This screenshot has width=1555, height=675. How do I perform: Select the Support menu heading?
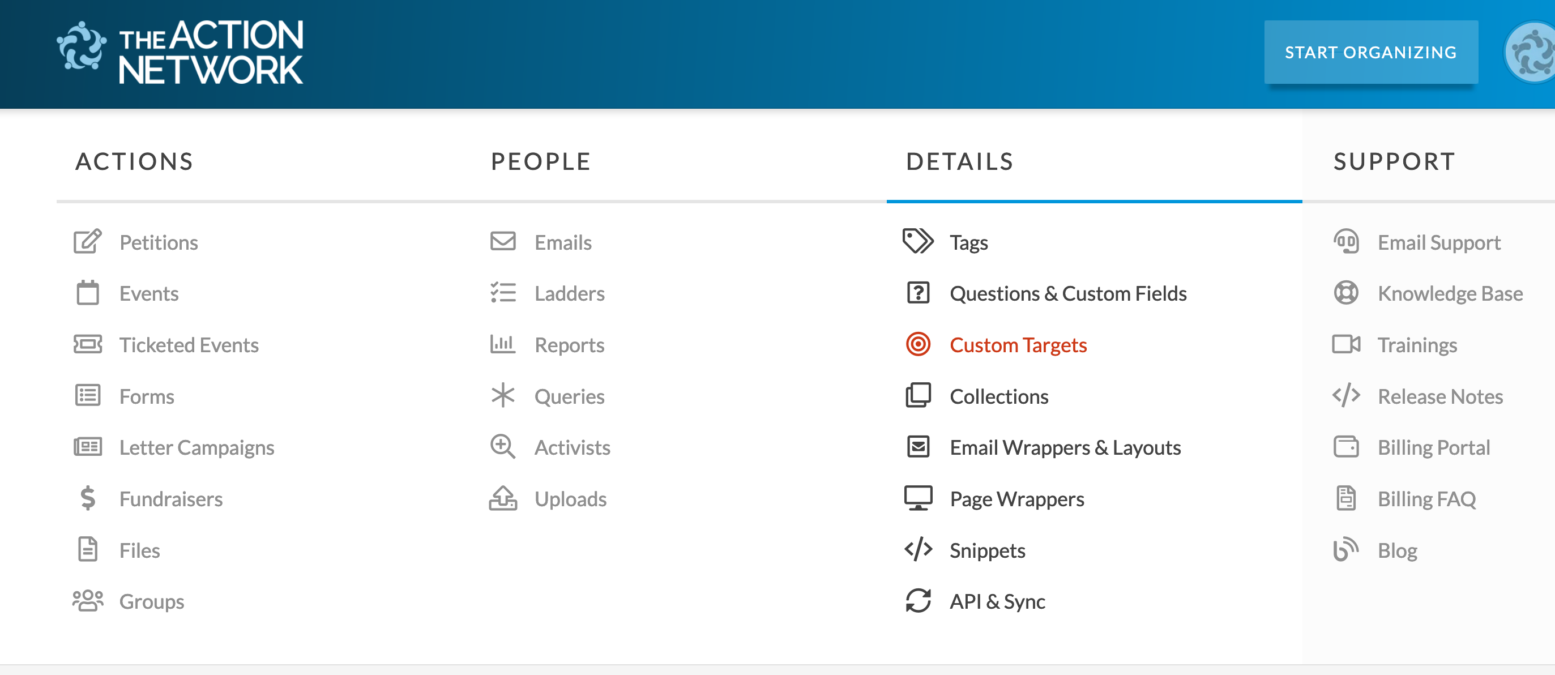(1394, 162)
